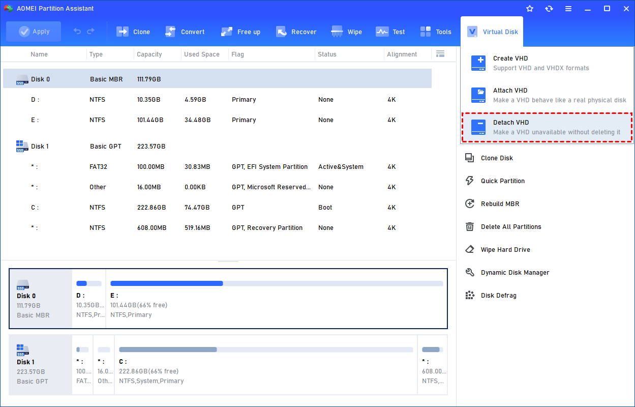Pick Attach VHD menu entry

(547, 95)
